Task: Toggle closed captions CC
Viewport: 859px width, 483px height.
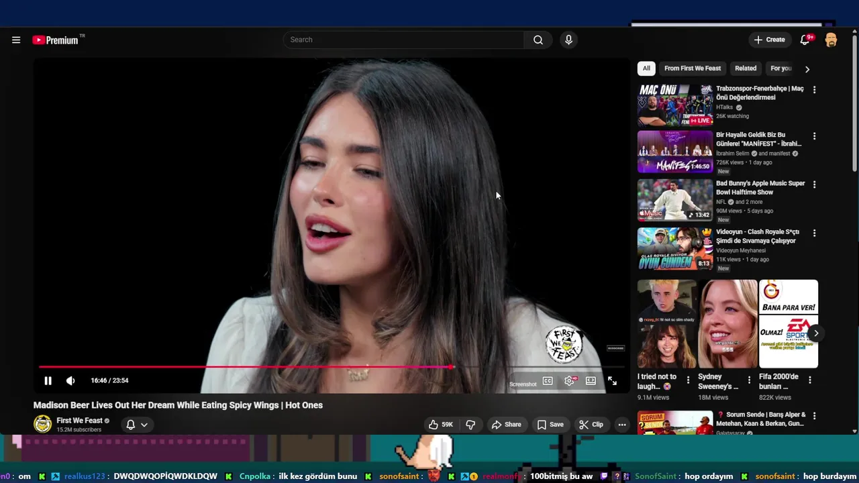Action: tap(548, 380)
